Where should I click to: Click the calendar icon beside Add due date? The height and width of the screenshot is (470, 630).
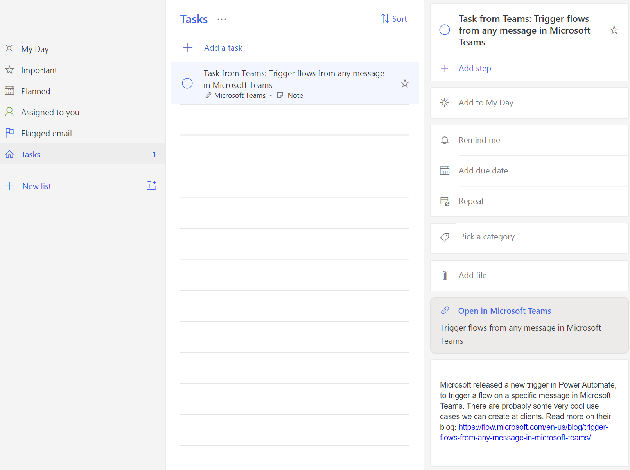pyautogui.click(x=445, y=171)
